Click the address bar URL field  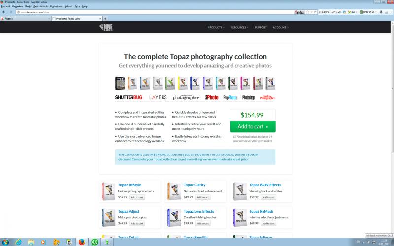click(x=155, y=12)
